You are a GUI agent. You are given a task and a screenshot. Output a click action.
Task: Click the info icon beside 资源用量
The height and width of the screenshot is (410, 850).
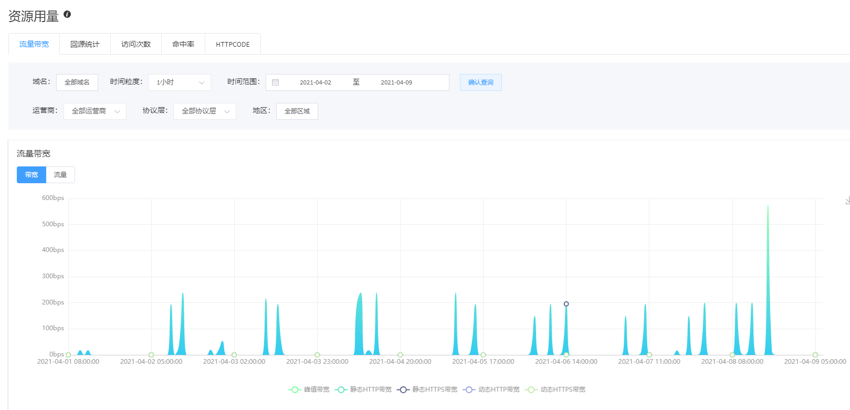coord(67,14)
